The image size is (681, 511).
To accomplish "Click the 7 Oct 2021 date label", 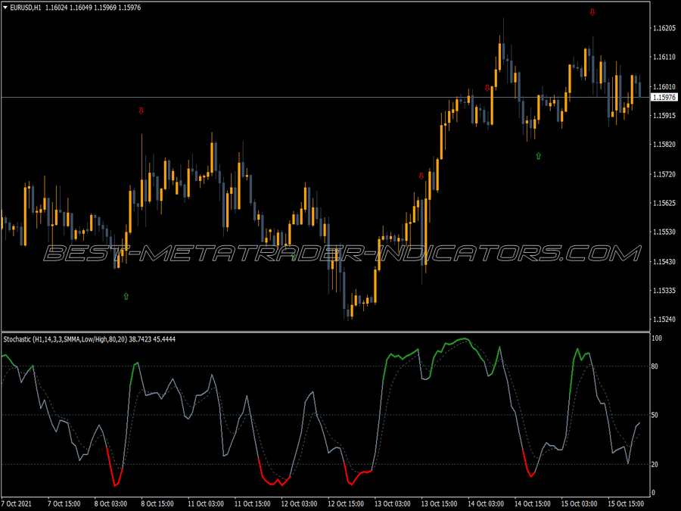I will point(17,504).
